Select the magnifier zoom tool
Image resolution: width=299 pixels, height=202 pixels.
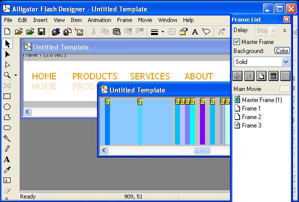(x=7, y=75)
